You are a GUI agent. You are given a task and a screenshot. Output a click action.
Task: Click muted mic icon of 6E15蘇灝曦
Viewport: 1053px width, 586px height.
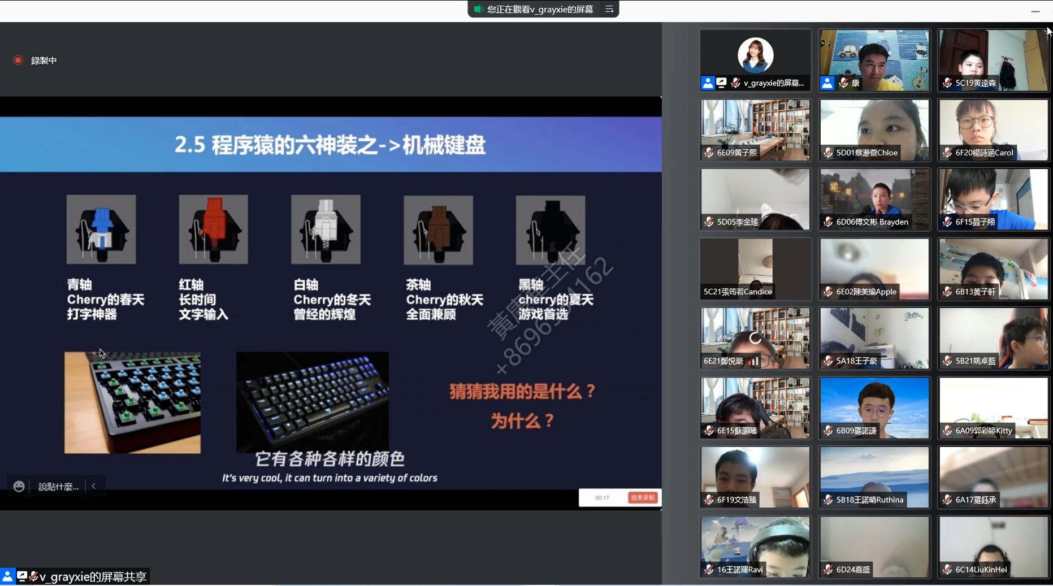tap(709, 431)
